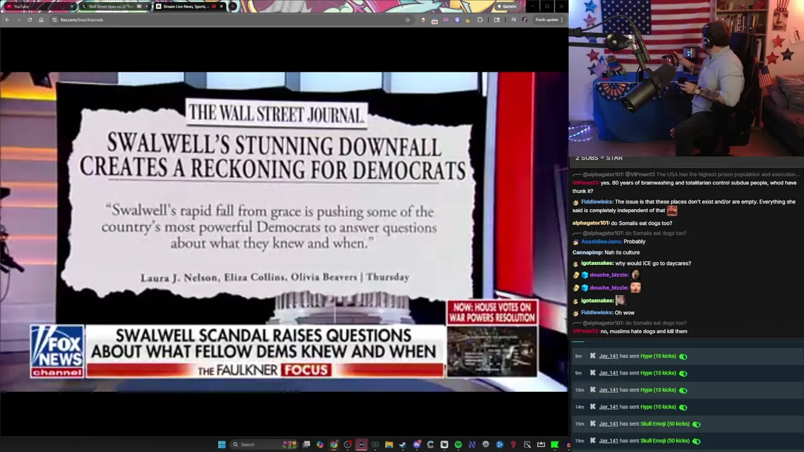Click 'The Faulkner Focus' show banner
Screen dimensions: 804x452
tap(264, 370)
